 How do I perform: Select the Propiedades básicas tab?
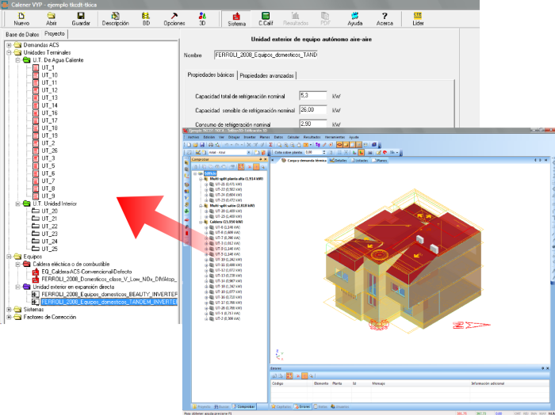pyautogui.click(x=211, y=75)
